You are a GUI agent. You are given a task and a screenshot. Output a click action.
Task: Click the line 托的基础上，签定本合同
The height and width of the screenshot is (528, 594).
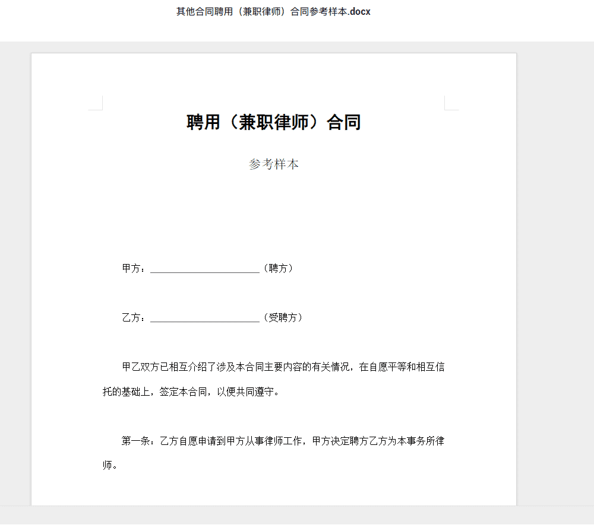(191, 392)
